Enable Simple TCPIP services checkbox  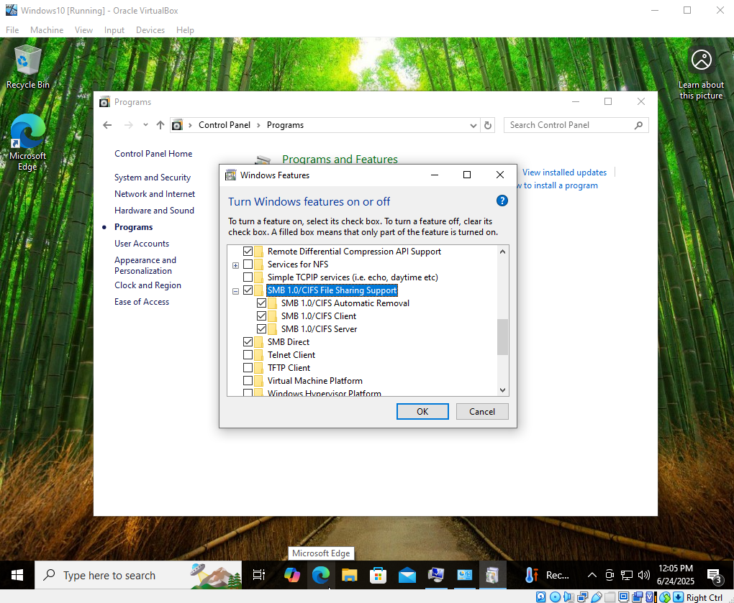tap(248, 277)
